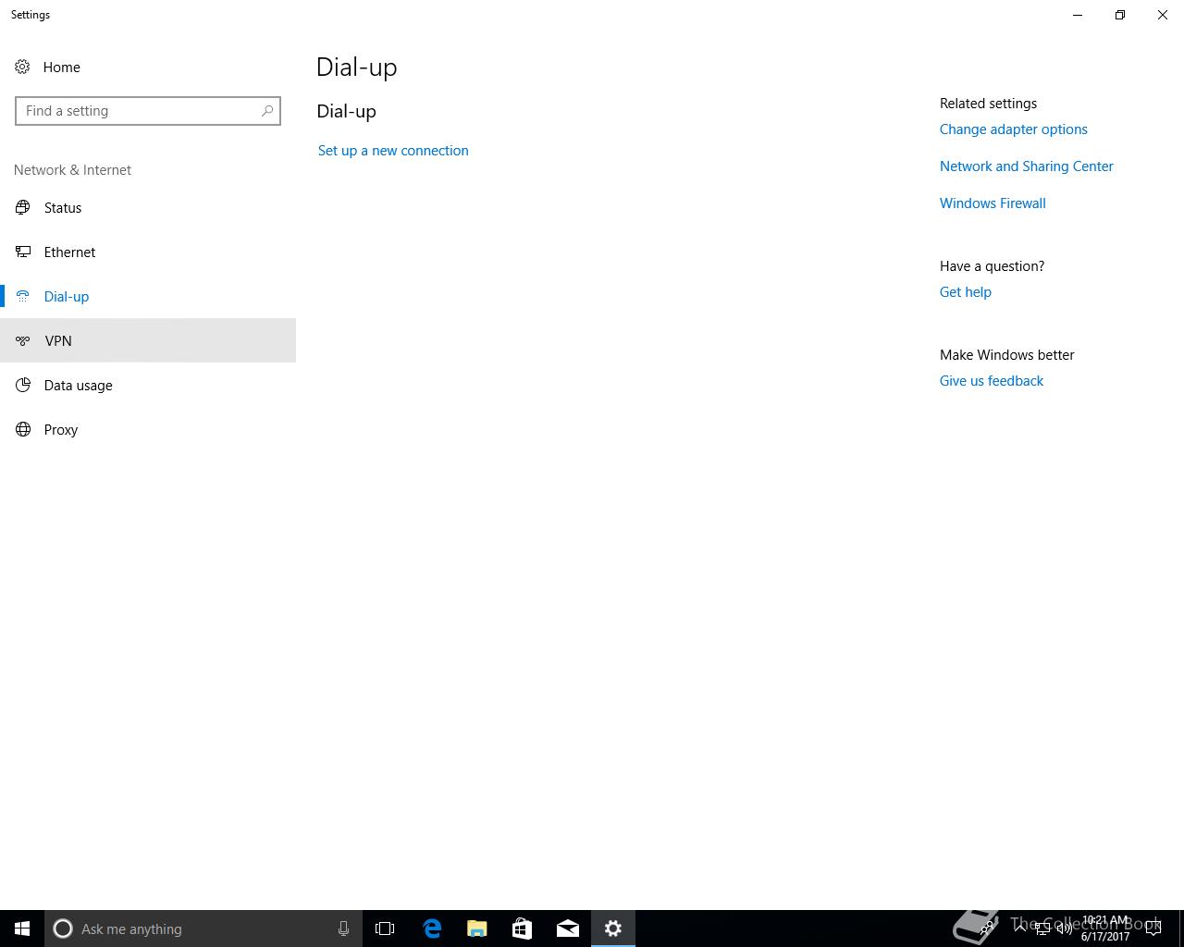Open Change adapter options
Screen dimensions: 1184x947
[x=1013, y=129]
